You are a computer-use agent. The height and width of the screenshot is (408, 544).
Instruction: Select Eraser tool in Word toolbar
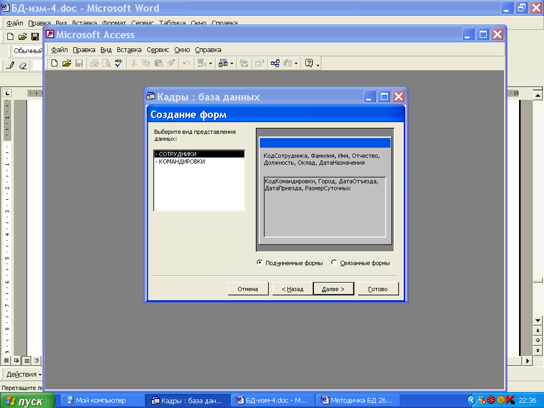23,65
